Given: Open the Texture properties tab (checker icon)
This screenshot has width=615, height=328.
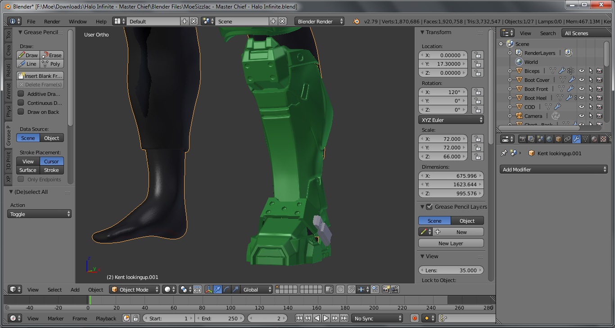Looking at the screenshot, I should (603, 139).
